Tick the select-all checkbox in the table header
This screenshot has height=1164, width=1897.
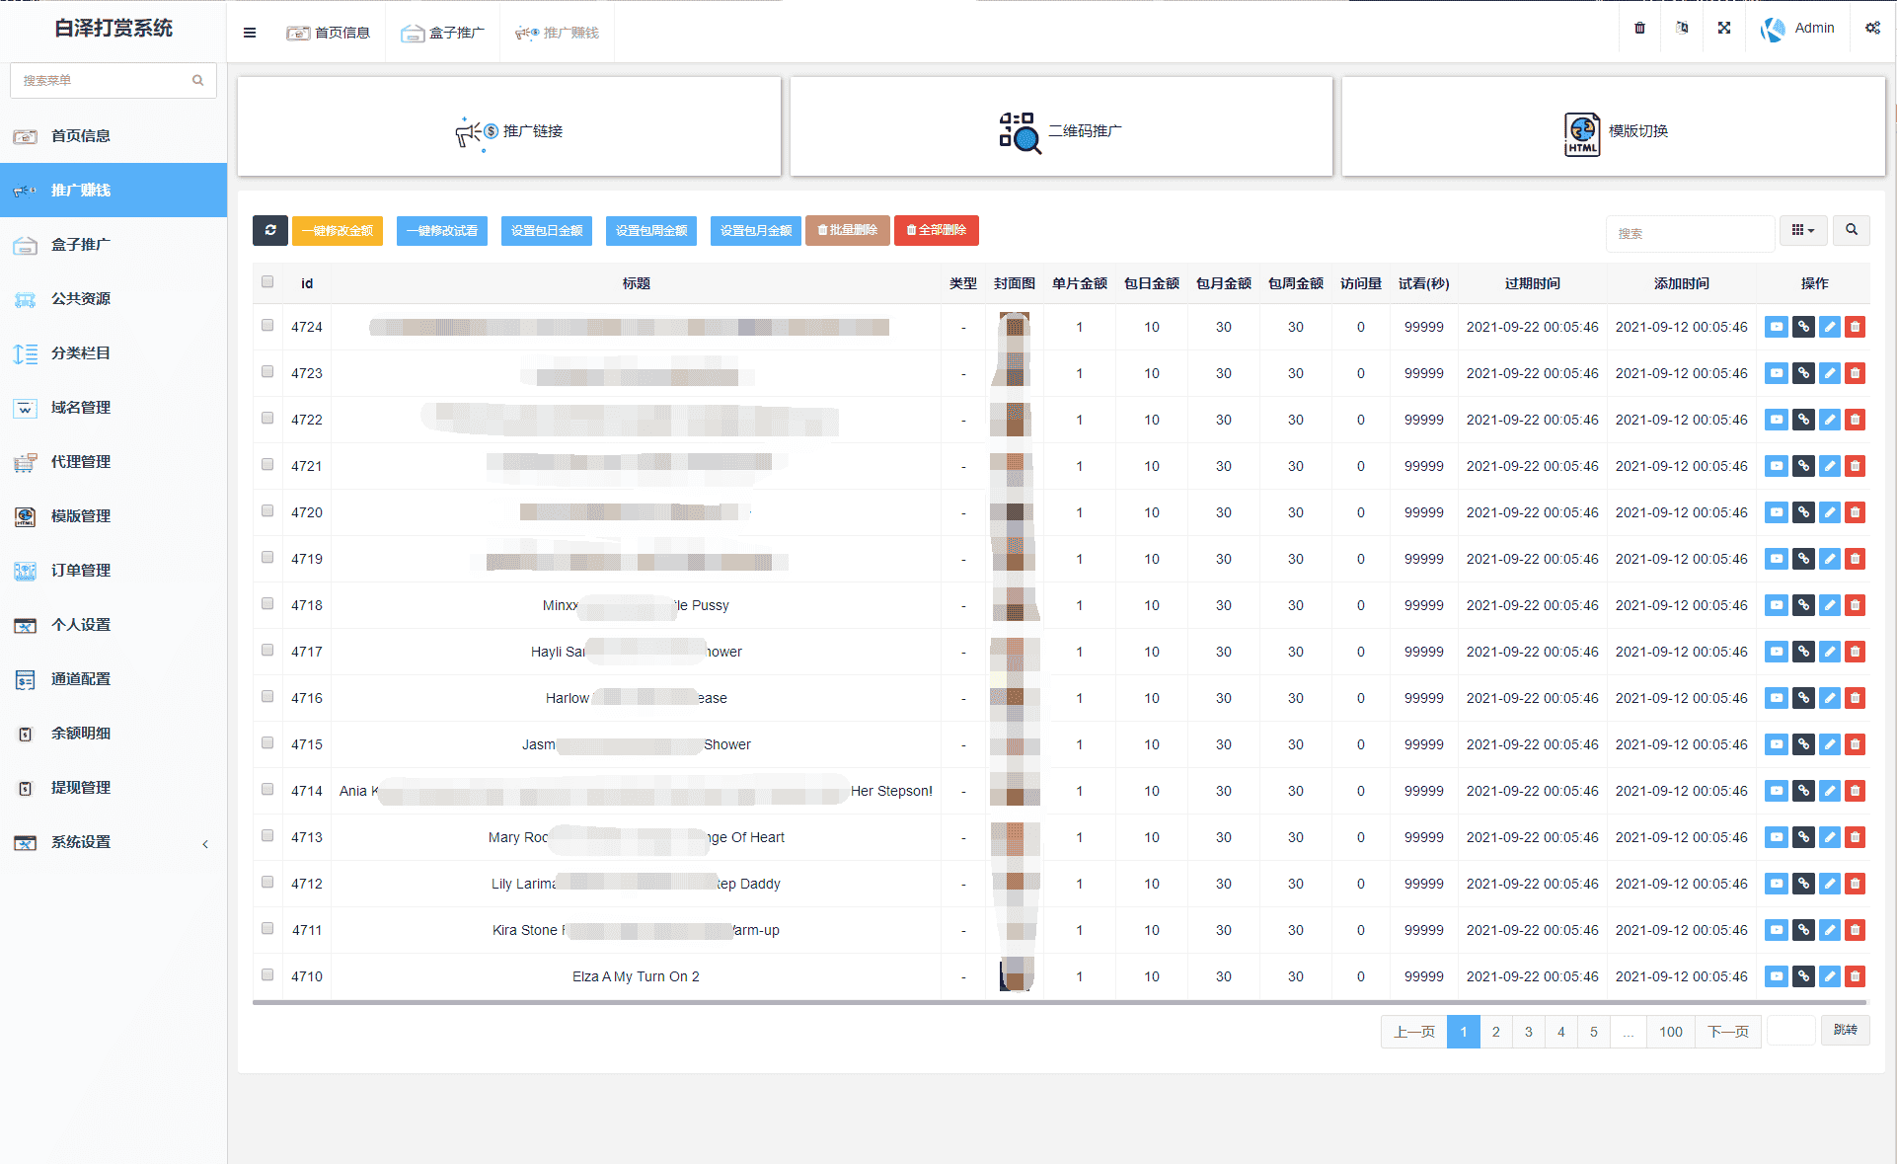click(267, 282)
